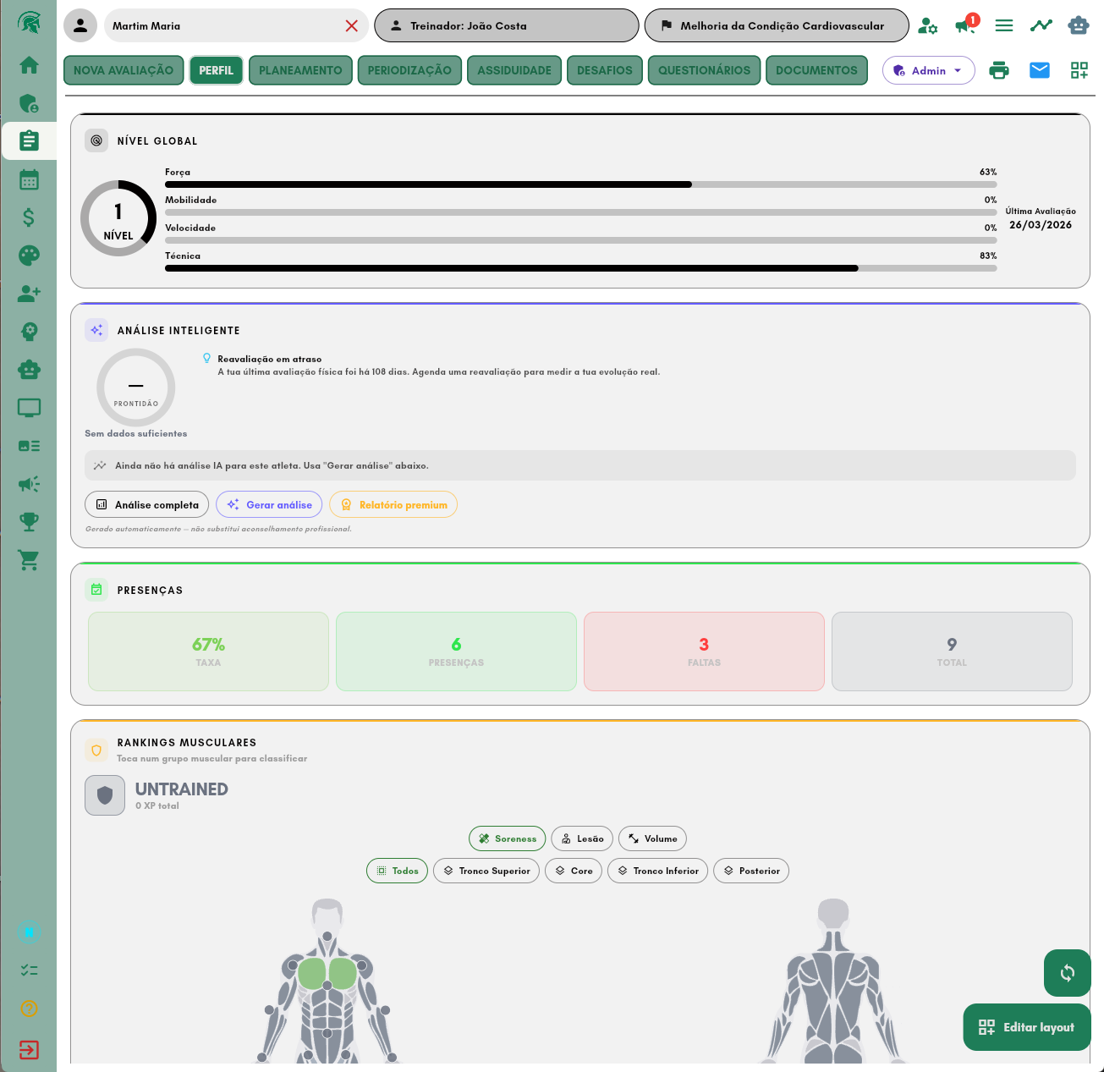Image resolution: width=1104 pixels, height=1072 pixels.
Task: Switch to the PLANEAMENTO tab
Action: point(300,70)
